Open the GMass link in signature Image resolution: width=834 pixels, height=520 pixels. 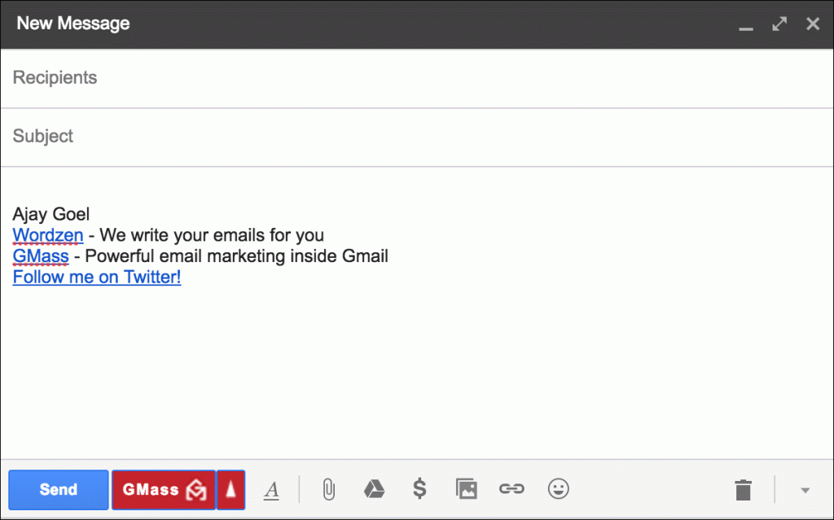[41, 256]
